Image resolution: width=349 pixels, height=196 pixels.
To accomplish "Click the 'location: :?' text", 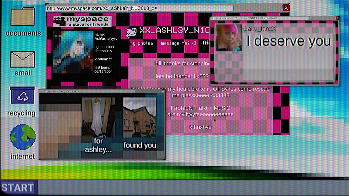I will coord(103,59).
